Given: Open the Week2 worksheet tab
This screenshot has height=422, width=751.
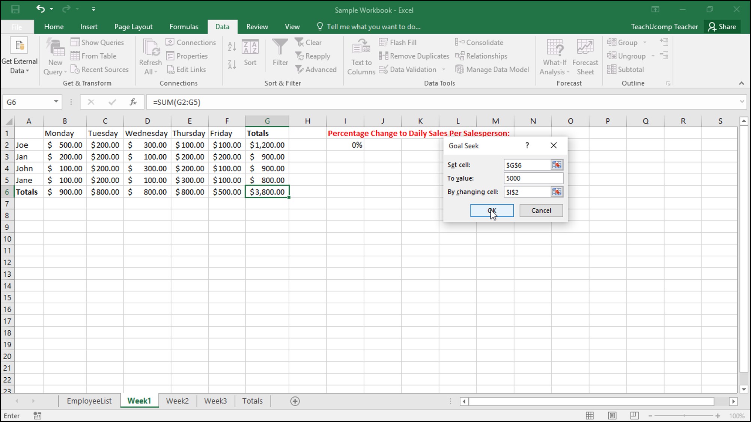Looking at the screenshot, I should click(178, 401).
